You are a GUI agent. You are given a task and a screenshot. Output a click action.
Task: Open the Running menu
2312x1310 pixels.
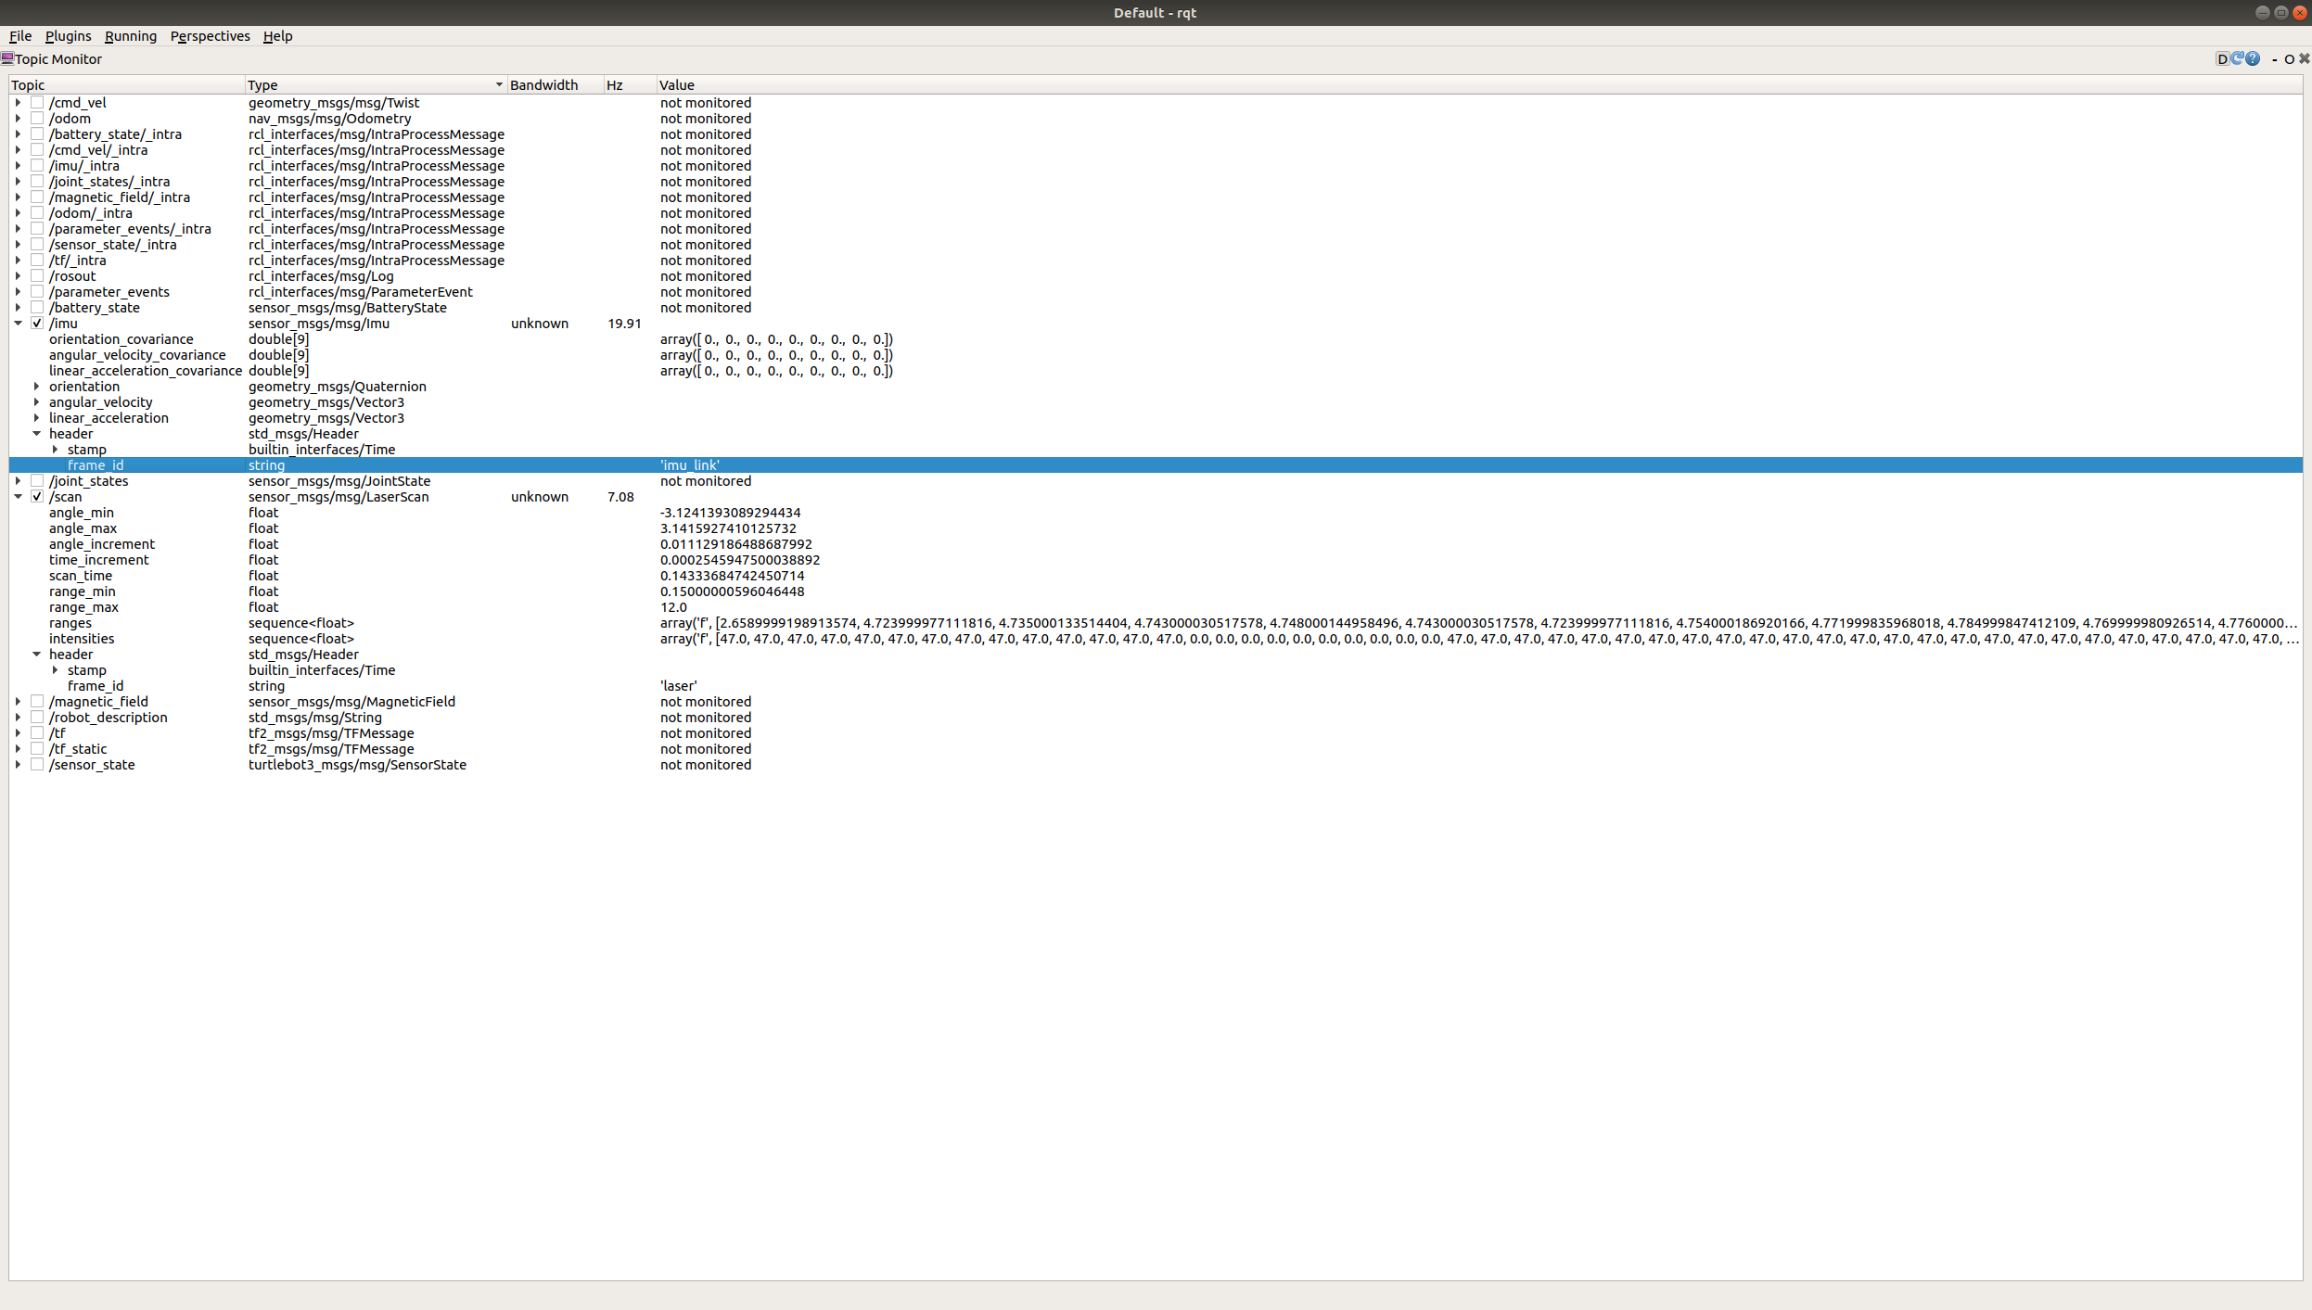[x=131, y=36]
